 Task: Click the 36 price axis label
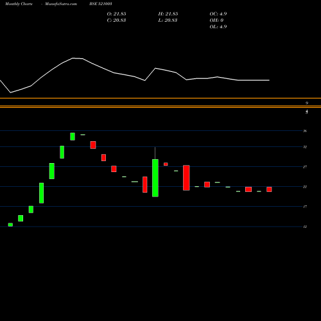[x=305, y=131]
